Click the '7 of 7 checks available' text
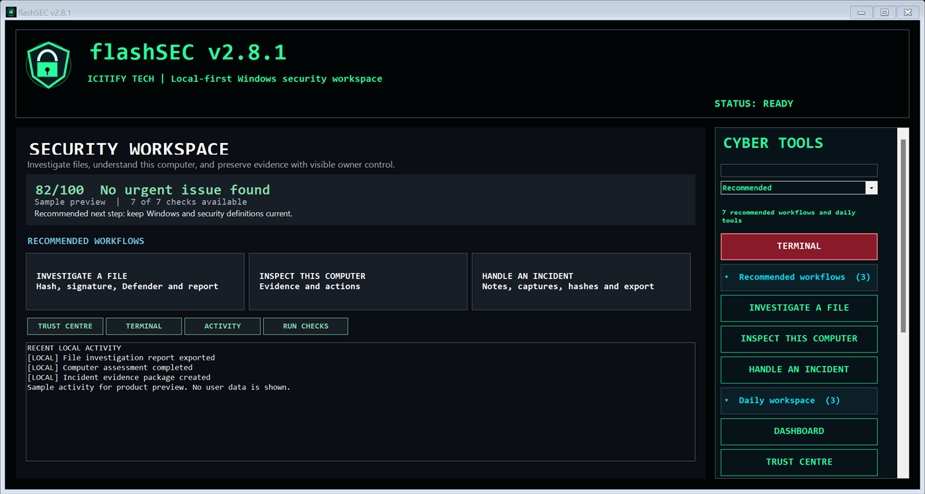The image size is (925, 494). pyautogui.click(x=188, y=202)
